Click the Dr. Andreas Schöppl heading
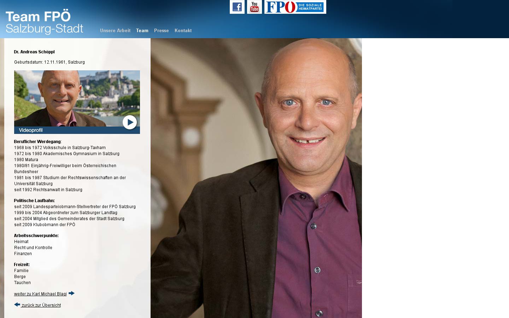The height and width of the screenshot is (318, 509). pyautogui.click(x=34, y=52)
